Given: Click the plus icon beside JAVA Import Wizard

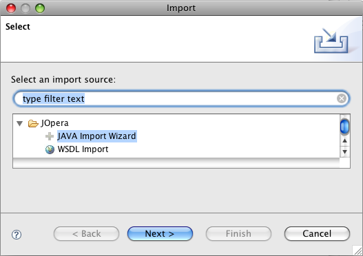Looking at the screenshot, I should 50,136.
